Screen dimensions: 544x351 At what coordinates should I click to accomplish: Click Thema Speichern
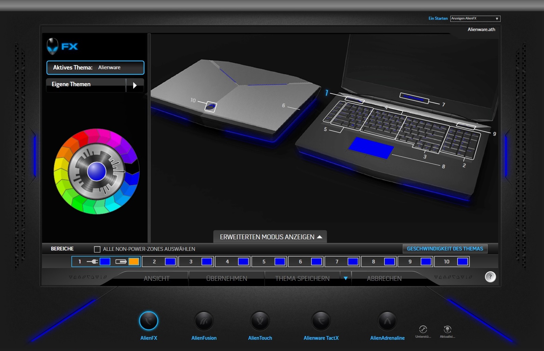pyautogui.click(x=302, y=278)
